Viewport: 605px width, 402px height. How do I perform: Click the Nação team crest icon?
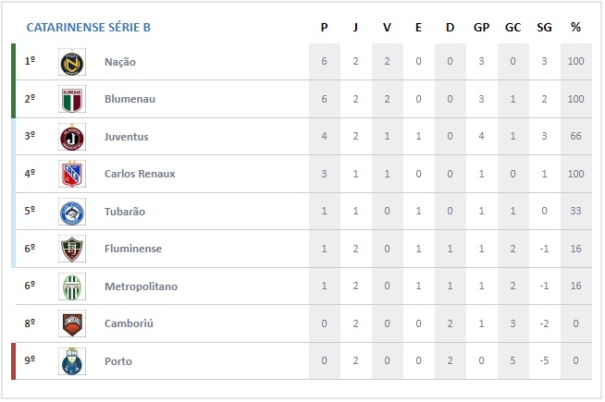72,62
